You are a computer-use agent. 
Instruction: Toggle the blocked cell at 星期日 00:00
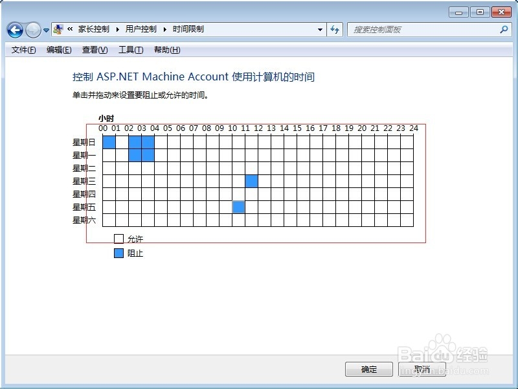point(109,142)
